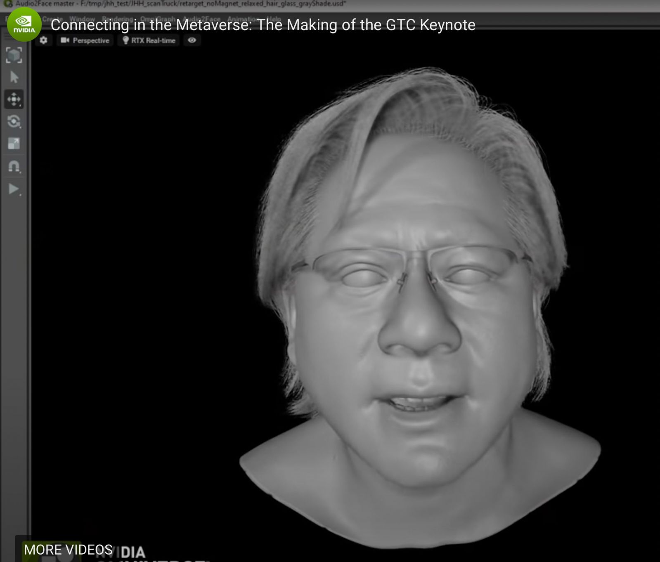Select the Scale tool
Viewport: 660px width, 562px height.
[x=14, y=144]
